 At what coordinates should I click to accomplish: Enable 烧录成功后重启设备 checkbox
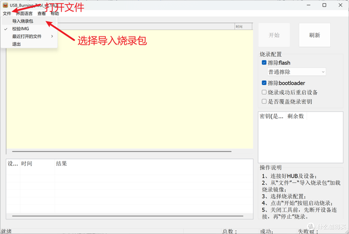[x=264, y=92]
